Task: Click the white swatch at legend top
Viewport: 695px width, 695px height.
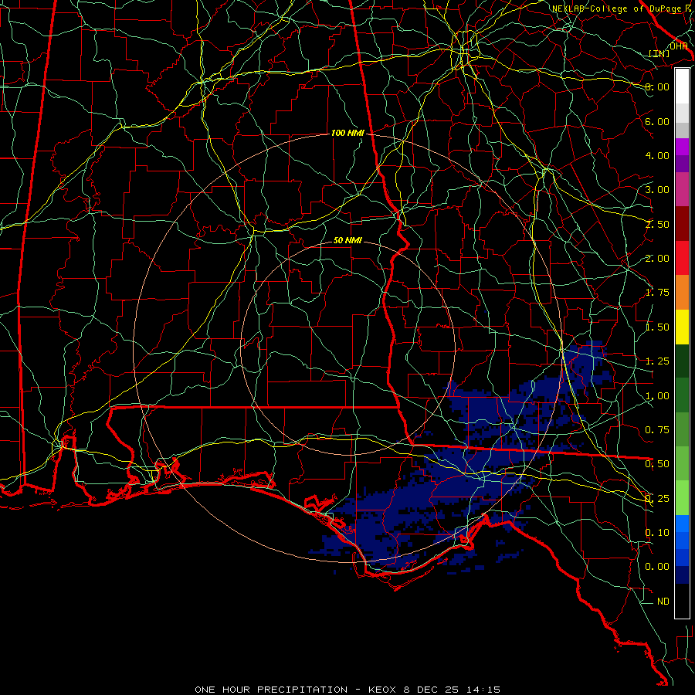Action: 682,86
